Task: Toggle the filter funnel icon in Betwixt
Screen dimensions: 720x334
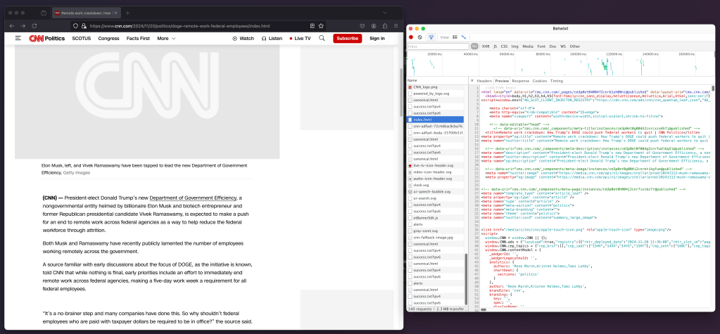Action: coord(431,37)
